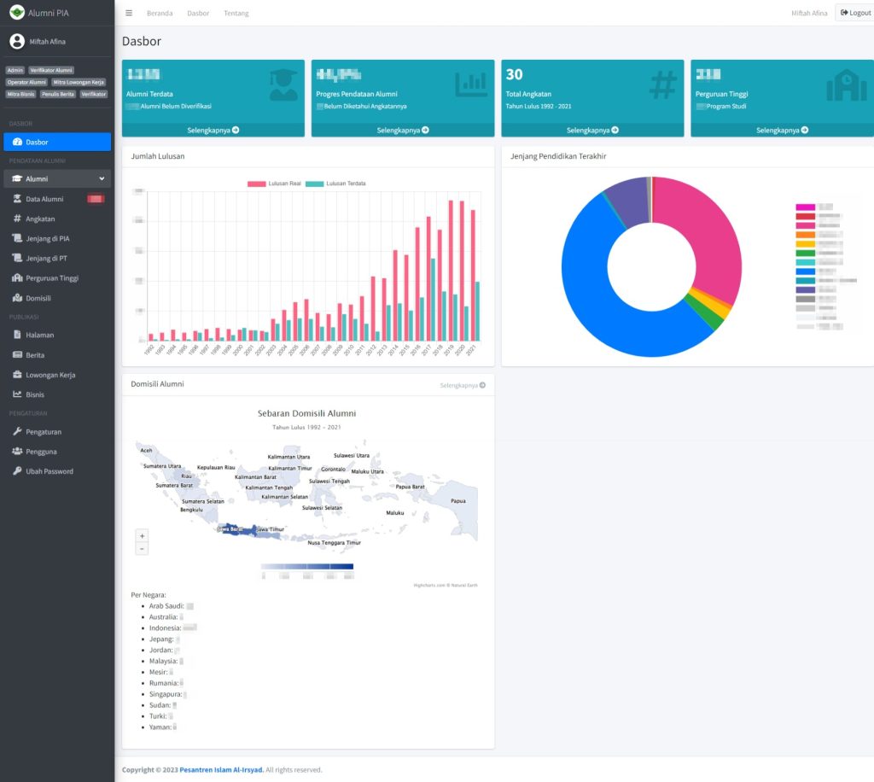This screenshot has width=874, height=782.
Task: Open Selengkapnya in Domisili Alumni panel
Action: click(463, 385)
